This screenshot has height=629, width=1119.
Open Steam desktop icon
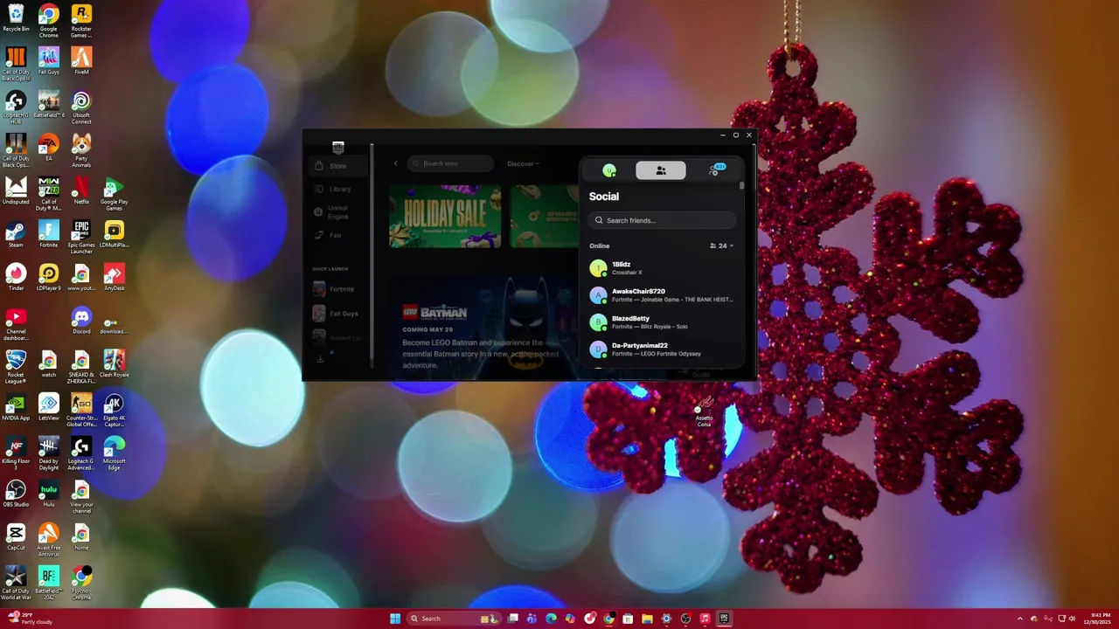pyautogui.click(x=16, y=233)
